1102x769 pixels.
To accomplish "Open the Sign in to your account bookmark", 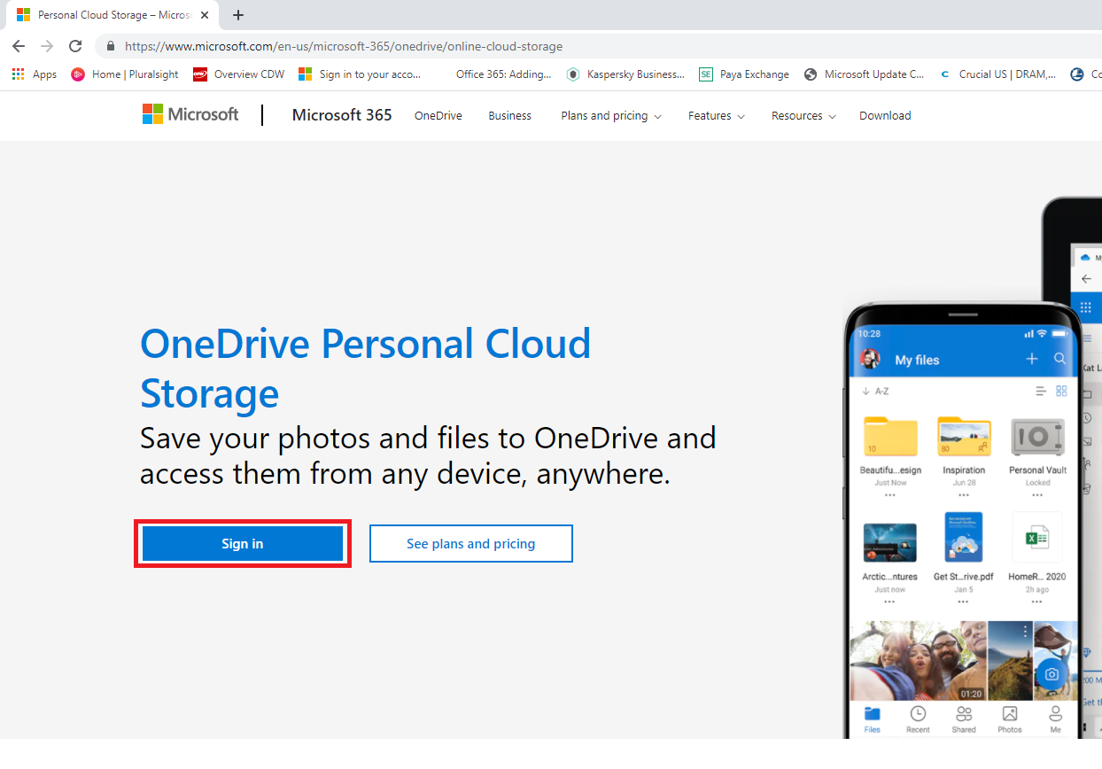I will point(360,74).
